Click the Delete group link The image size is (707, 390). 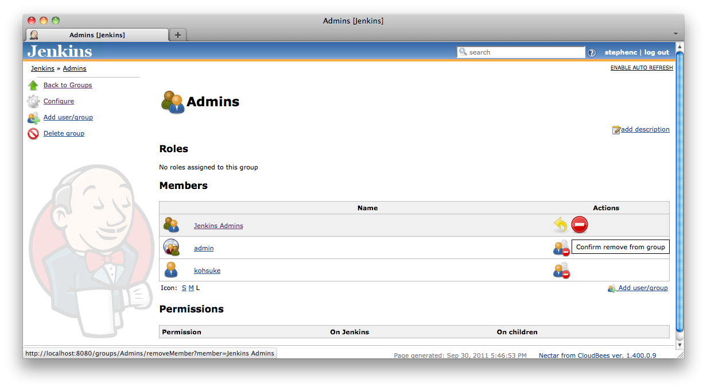(64, 133)
